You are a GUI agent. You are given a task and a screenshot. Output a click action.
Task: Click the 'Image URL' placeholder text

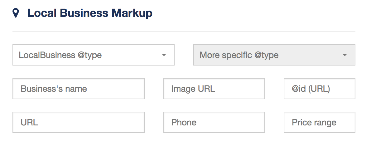tap(193, 89)
